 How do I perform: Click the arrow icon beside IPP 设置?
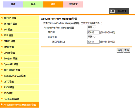tap(2, 29)
